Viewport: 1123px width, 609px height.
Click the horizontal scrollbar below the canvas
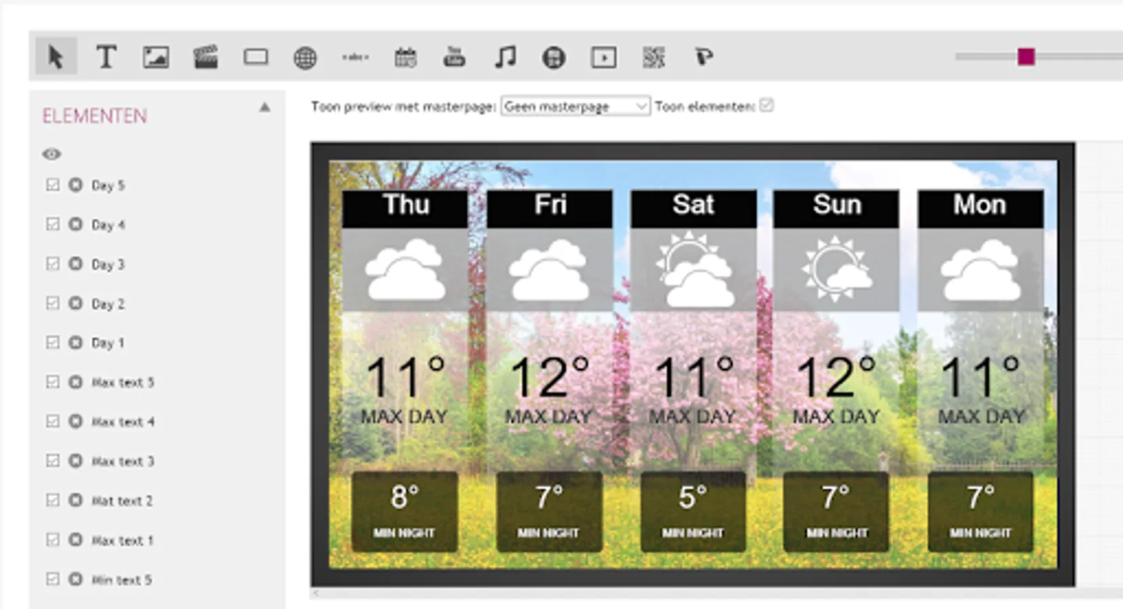pos(717,593)
